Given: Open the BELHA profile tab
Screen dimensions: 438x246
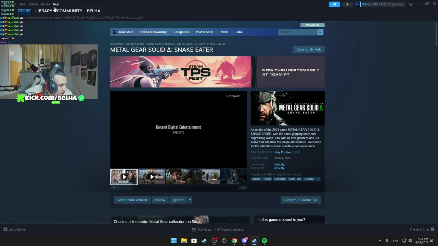Looking at the screenshot, I should click(x=93, y=11).
